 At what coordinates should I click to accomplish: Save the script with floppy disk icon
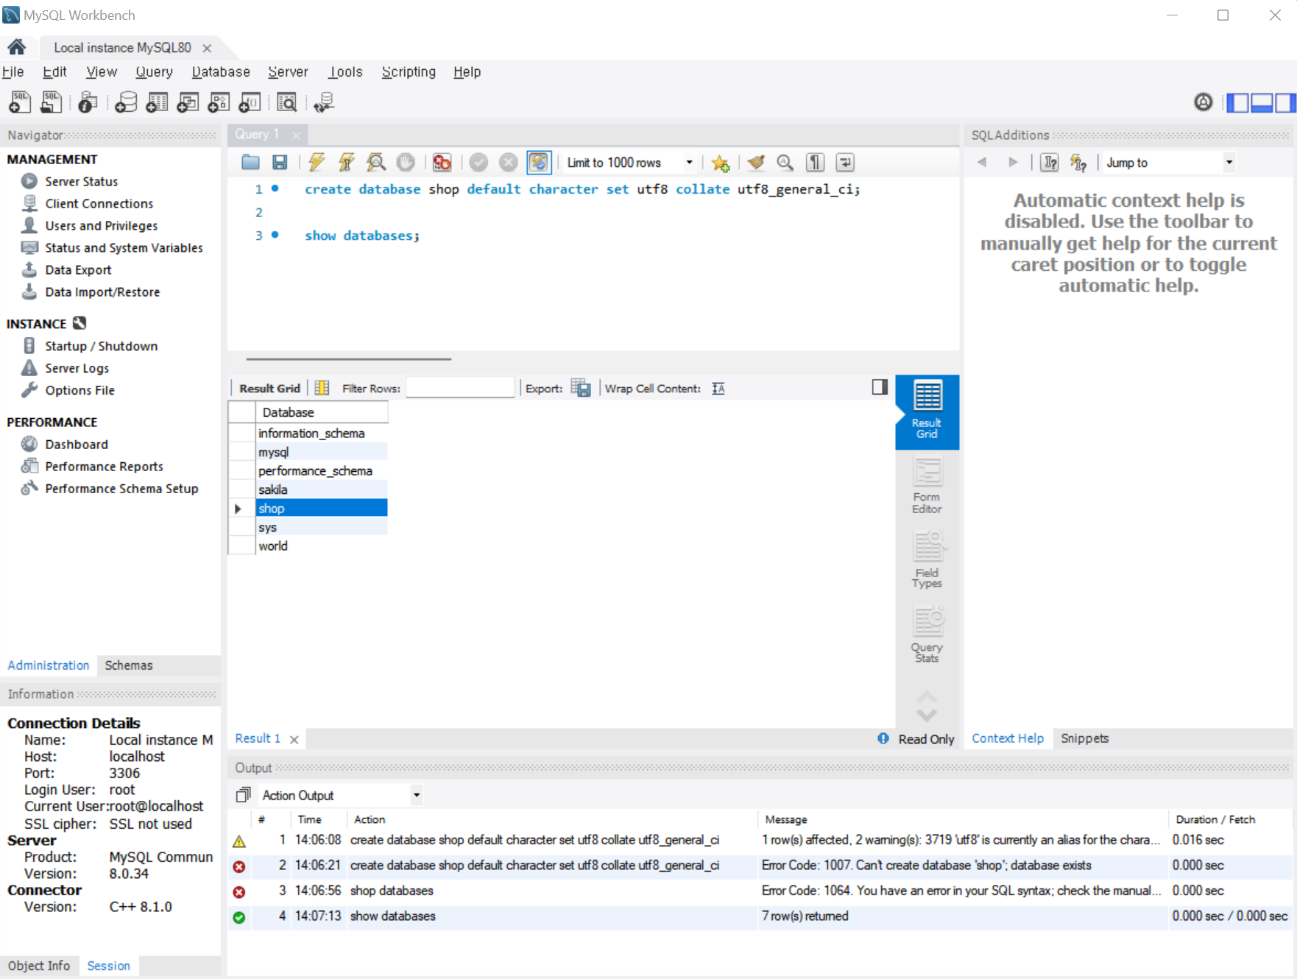coord(280,163)
